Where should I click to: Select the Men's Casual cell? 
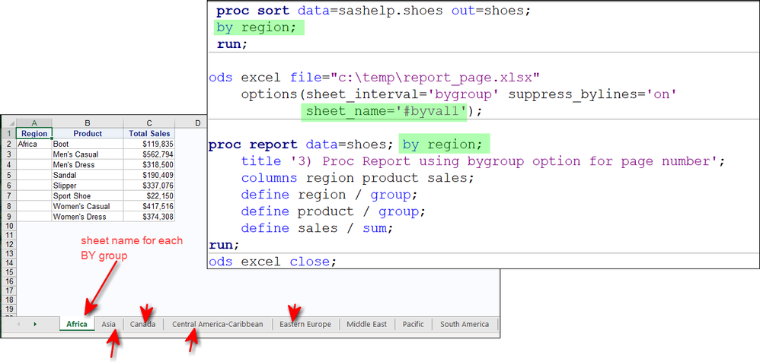[88, 154]
